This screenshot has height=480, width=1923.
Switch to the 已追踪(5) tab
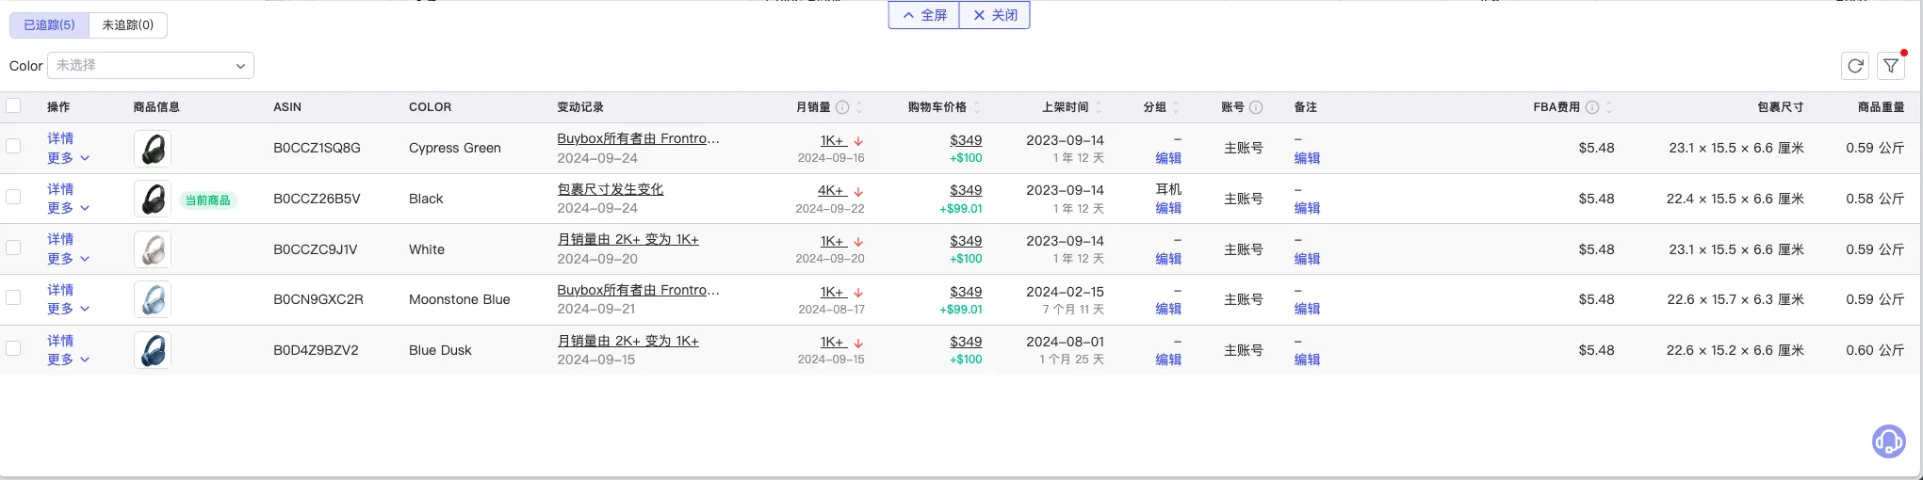click(49, 25)
